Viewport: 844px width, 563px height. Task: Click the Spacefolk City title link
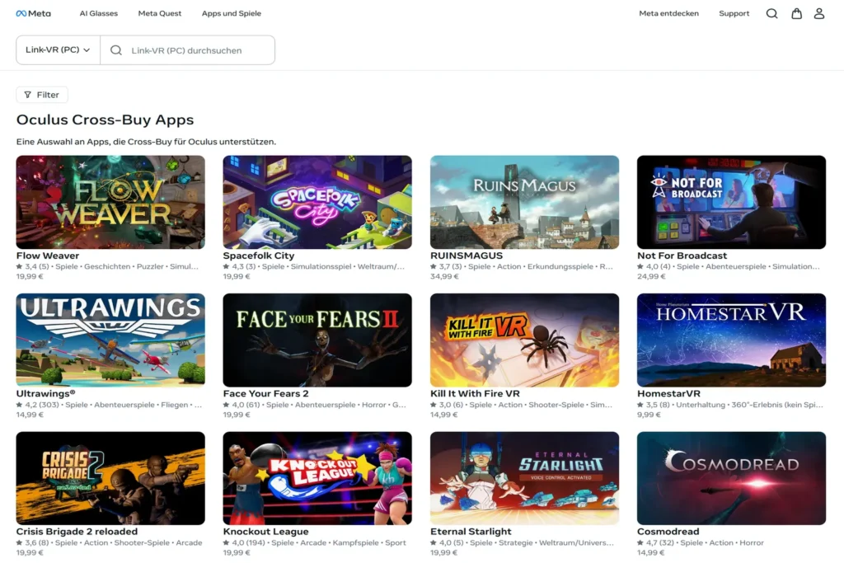(x=258, y=256)
